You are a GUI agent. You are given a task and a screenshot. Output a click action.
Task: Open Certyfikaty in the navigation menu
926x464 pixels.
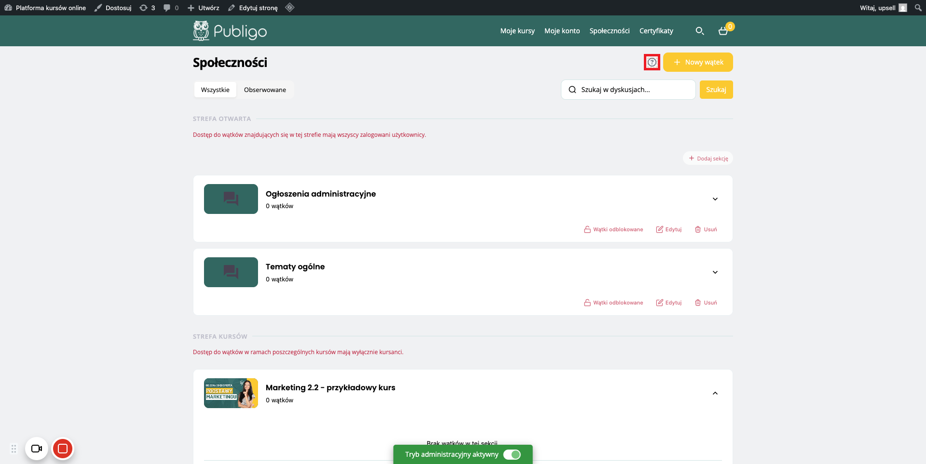[x=656, y=31]
